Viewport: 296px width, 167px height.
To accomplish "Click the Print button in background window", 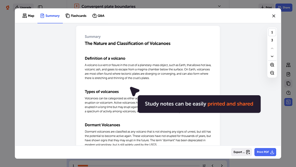I will [266, 8].
